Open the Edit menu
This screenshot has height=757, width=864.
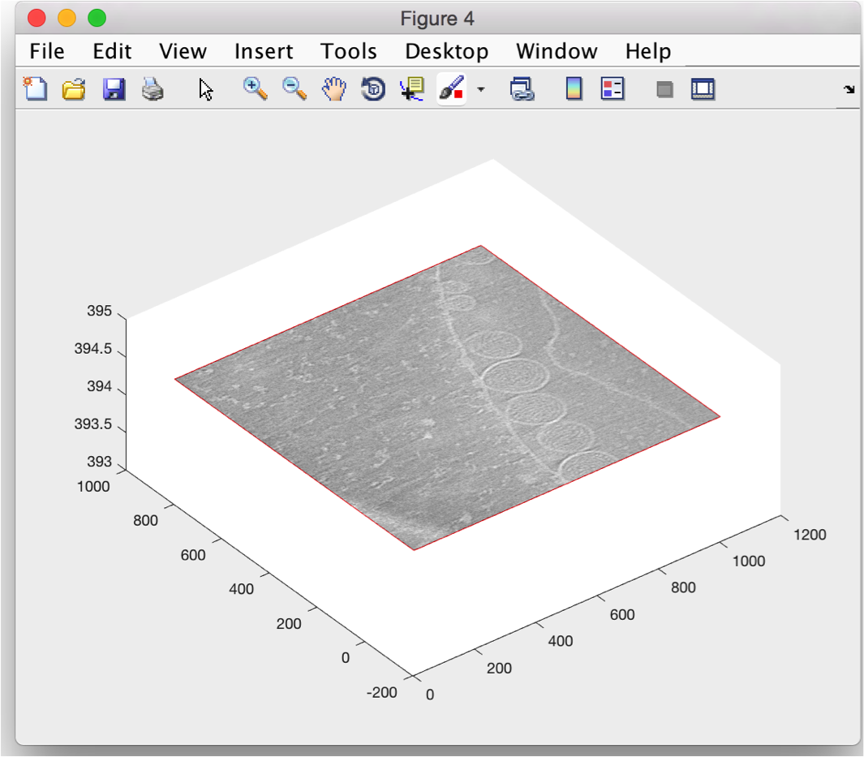112,51
